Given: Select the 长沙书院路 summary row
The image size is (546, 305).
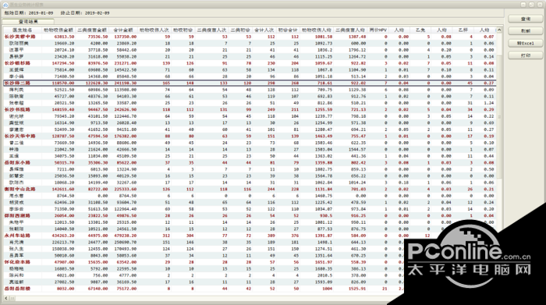Looking at the screenshot, I should click(x=250, y=109).
